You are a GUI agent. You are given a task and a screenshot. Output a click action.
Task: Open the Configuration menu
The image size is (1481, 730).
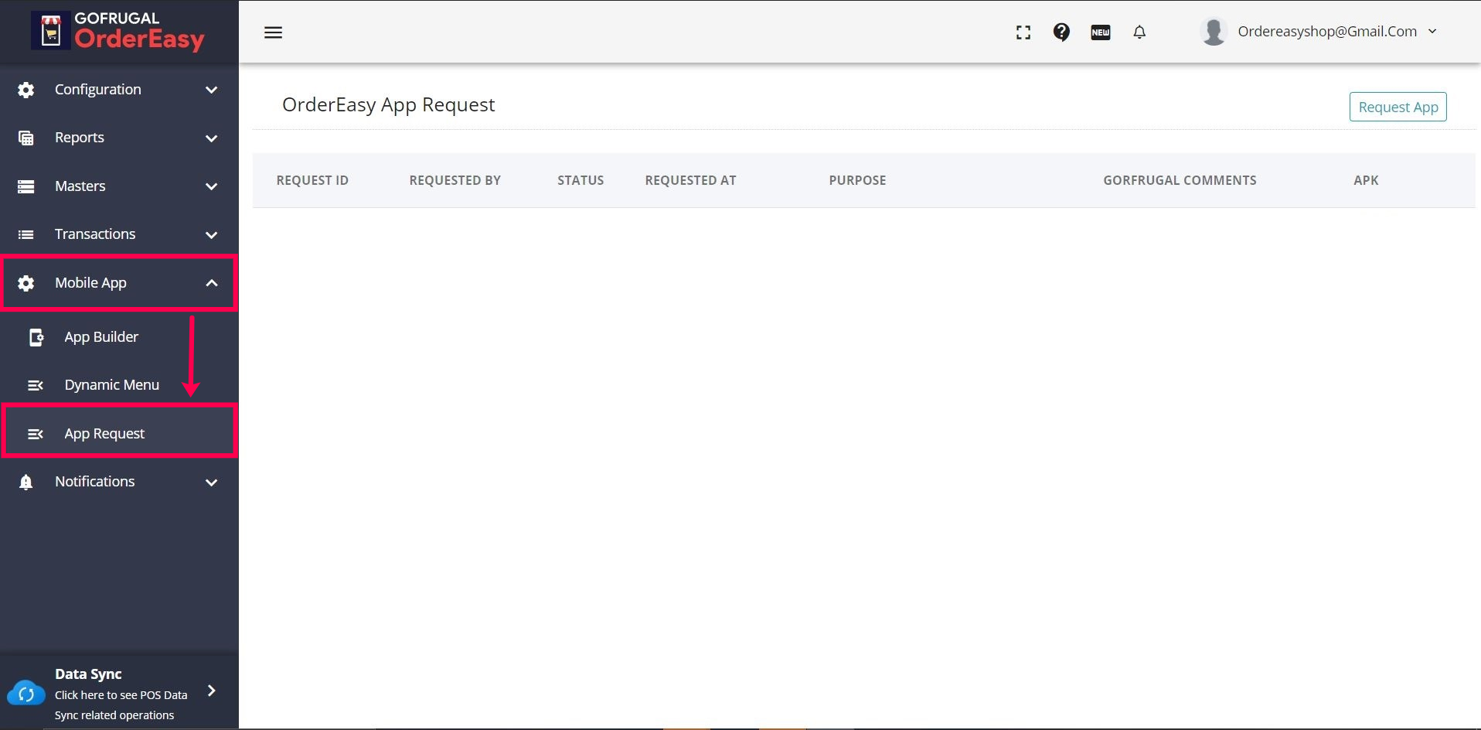point(119,90)
